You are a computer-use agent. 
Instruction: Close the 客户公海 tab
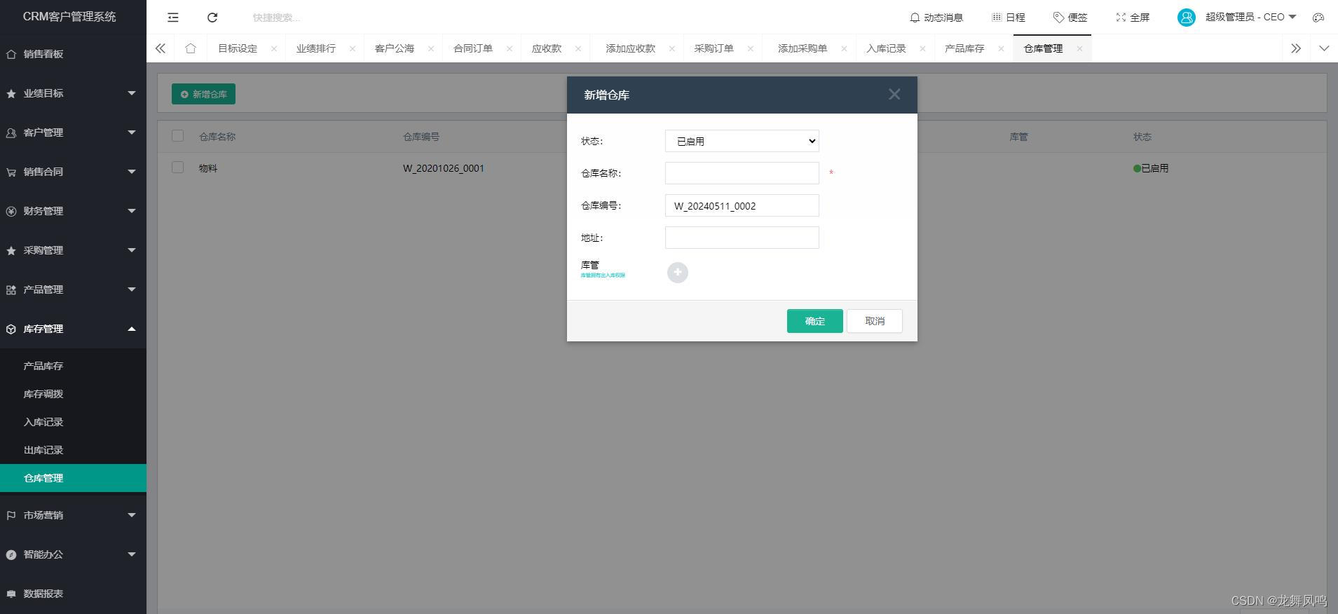point(431,48)
